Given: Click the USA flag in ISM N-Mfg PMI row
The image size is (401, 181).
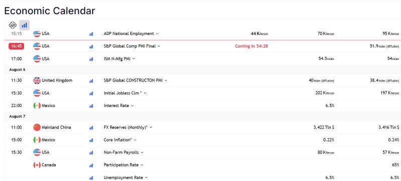Looking at the screenshot, I should click(37, 58).
